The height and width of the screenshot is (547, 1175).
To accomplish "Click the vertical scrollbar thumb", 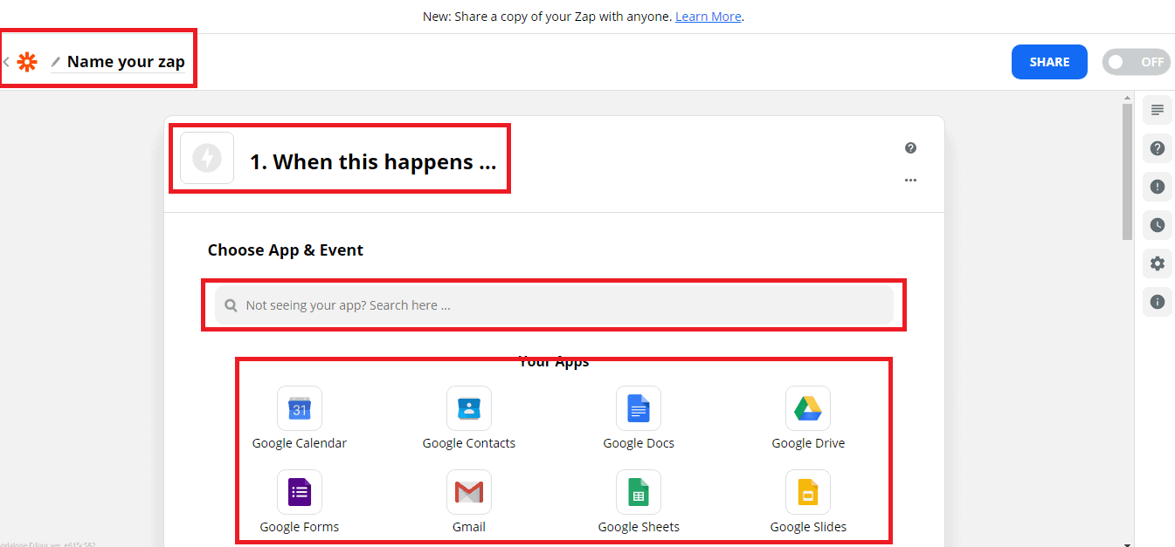I will 1127,170.
